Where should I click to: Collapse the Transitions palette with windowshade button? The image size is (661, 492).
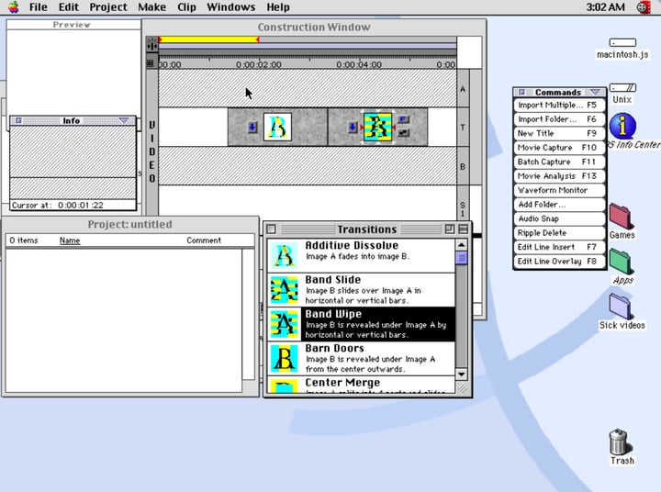[463, 229]
